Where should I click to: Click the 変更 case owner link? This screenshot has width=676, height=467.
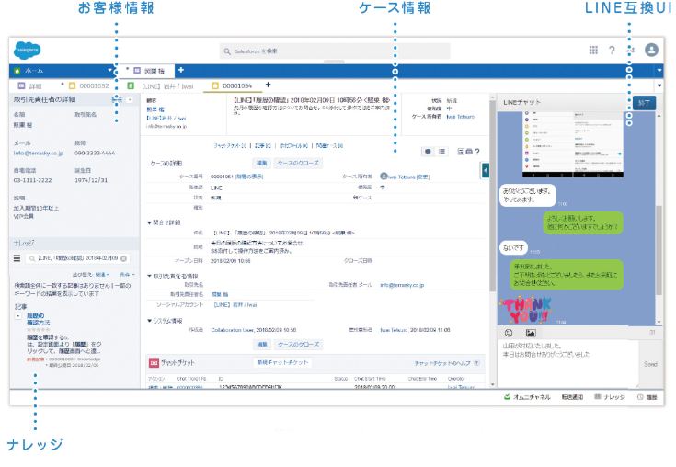pyautogui.click(x=423, y=177)
